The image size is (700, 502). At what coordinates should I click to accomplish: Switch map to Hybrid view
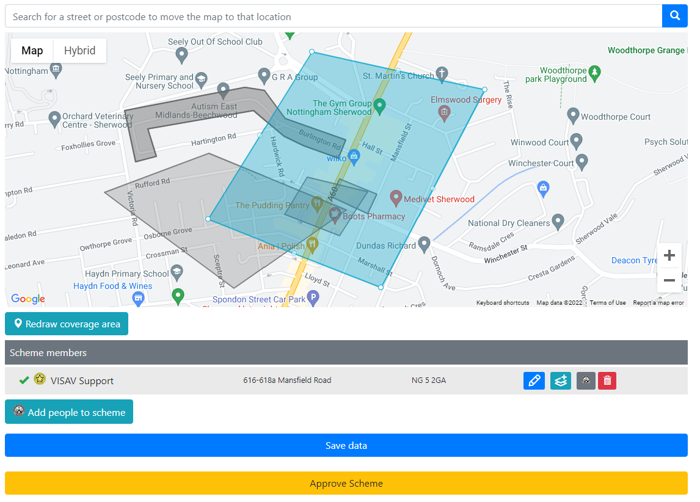click(x=79, y=51)
